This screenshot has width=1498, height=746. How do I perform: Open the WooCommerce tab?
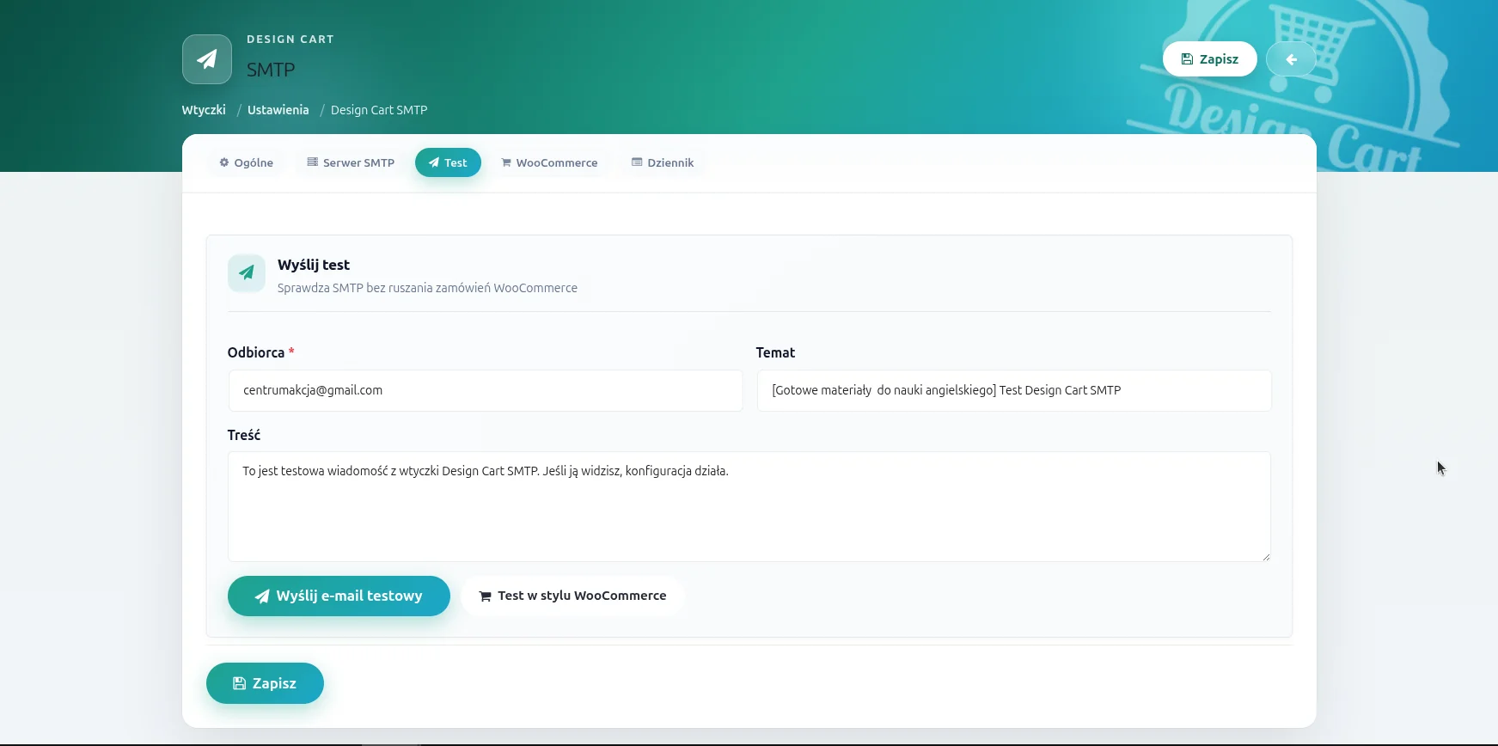click(x=549, y=162)
